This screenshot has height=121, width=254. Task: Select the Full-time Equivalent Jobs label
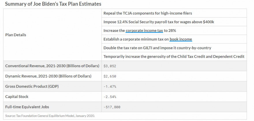pyautogui.click(x=27, y=107)
